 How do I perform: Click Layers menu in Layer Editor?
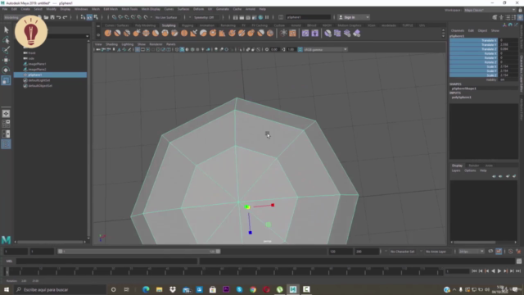(x=456, y=170)
